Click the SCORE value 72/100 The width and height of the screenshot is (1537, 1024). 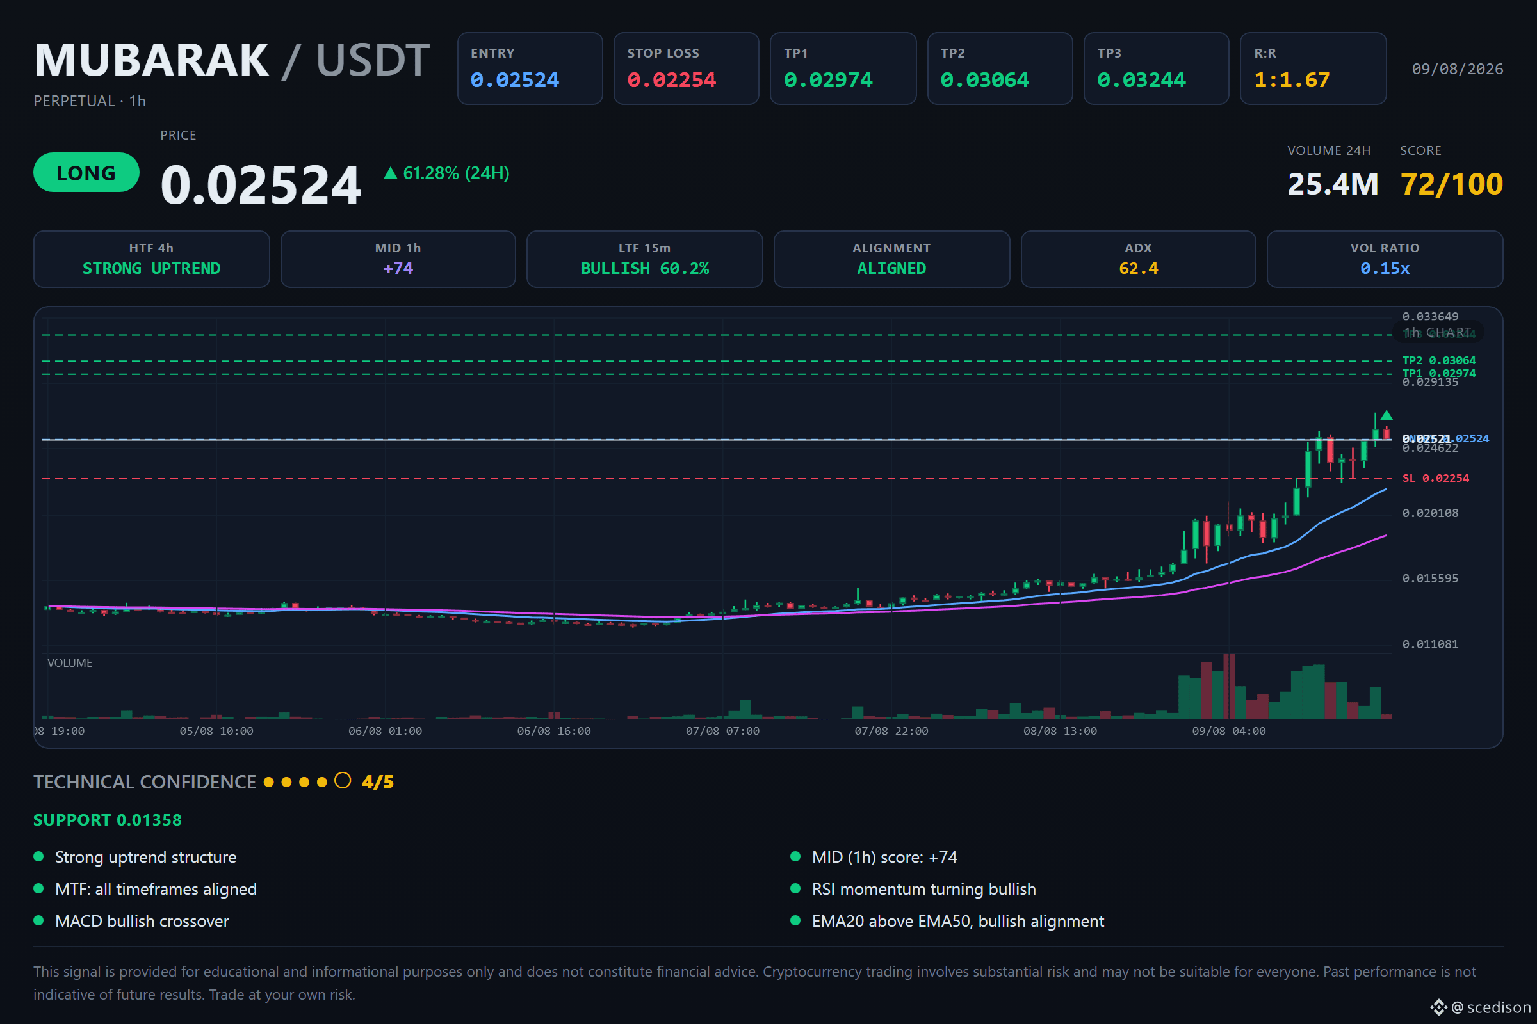pyautogui.click(x=1451, y=184)
